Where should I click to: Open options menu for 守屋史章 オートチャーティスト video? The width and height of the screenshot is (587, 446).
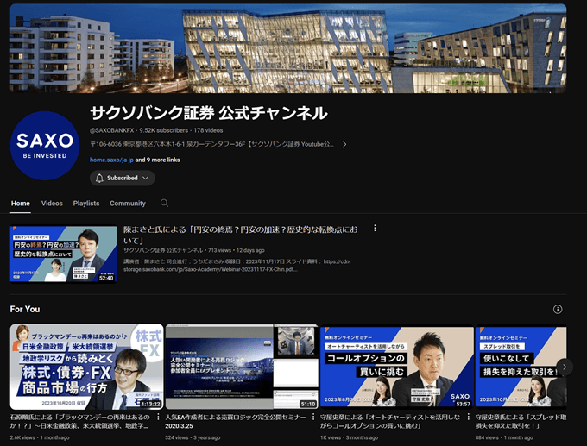(469, 417)
